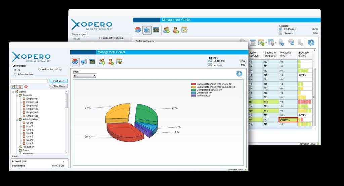Viewport: 344px width, 186px height.
Task: Click the yellow 27% pie slice
Action: 118,113
